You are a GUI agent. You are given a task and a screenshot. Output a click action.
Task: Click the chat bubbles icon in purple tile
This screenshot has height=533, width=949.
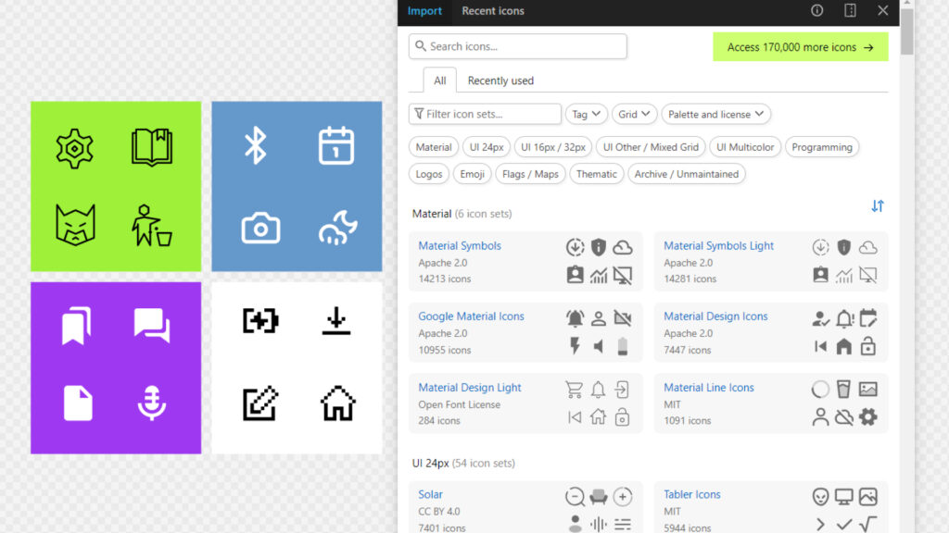(x=152, y=325)
